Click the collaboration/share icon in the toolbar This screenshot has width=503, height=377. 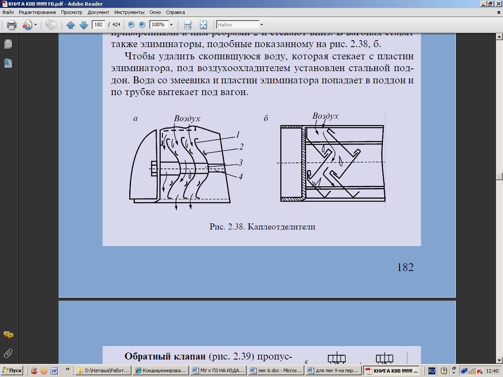pyautogui.click(x=27, y=25)
